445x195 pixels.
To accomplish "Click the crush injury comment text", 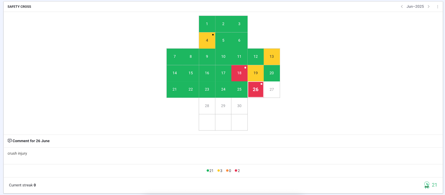I will pyautogui.click(x=17, y=153).
